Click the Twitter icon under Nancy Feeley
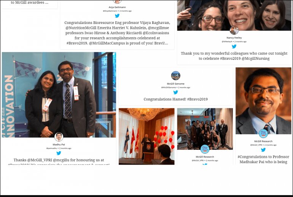This screenshot has width=293, height=197. click(234, 46)
